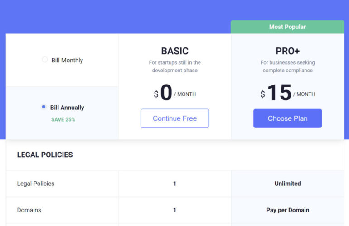The height and width of the screenshot is (226, 349).
Task: Click the Legal Policies row label
Action: click(x=36, y=184)
